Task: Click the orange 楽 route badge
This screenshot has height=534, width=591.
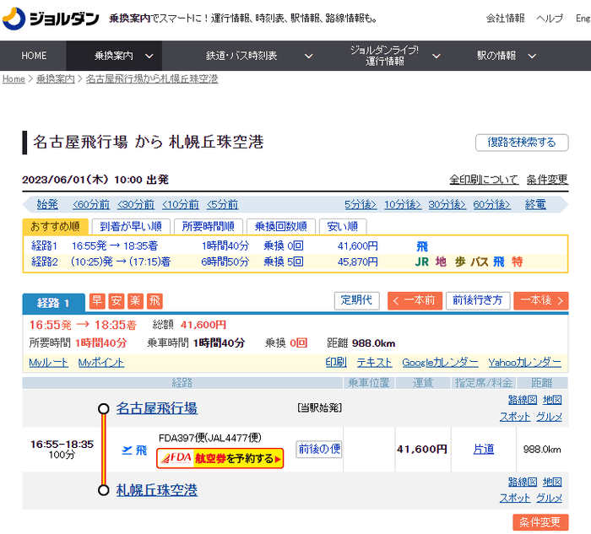Action: [135, 300]
